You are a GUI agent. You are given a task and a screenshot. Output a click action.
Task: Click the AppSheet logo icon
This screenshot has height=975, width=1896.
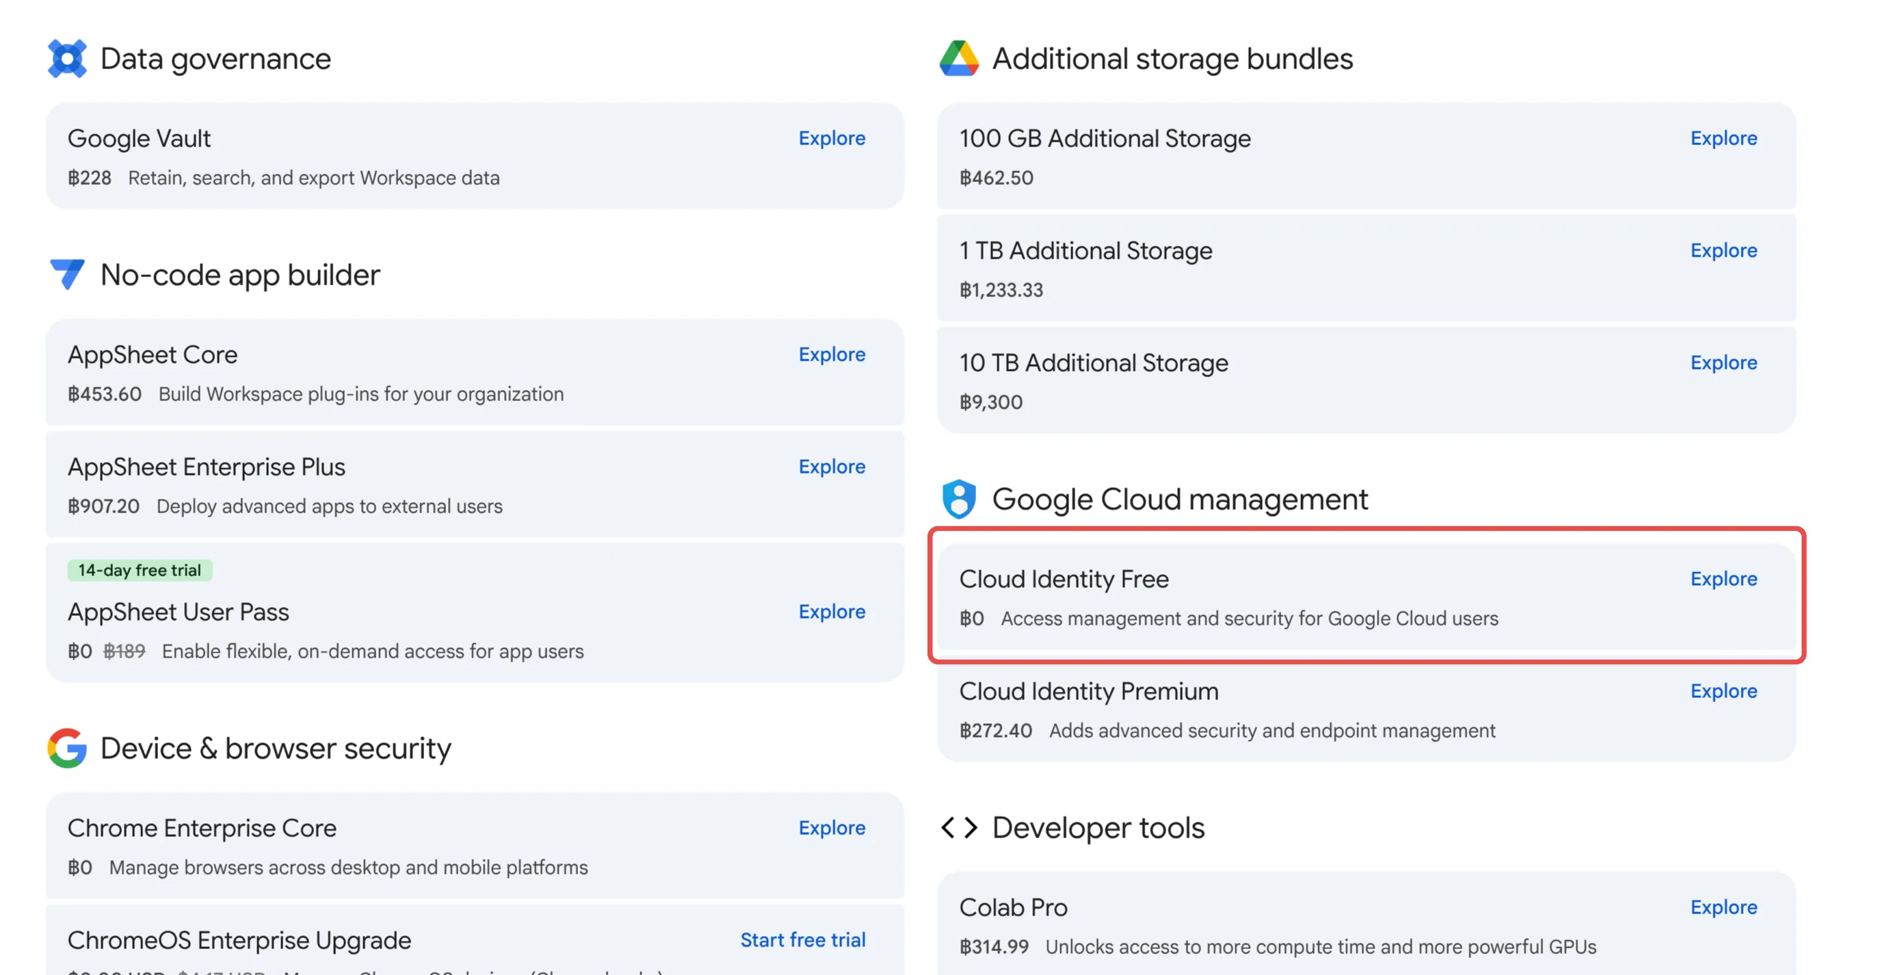pos(67,274)
